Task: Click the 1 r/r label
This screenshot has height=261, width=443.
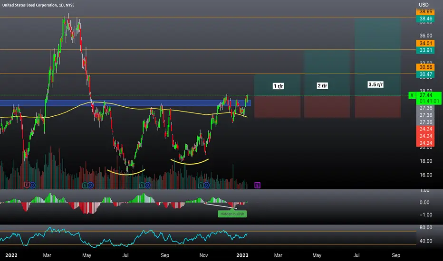Action: 278,86
